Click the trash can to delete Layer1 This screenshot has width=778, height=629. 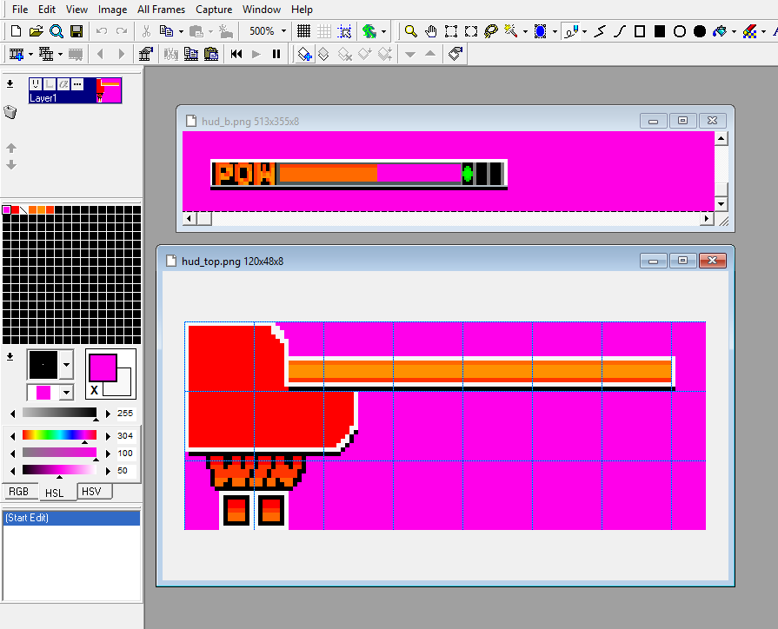point(9,111)
